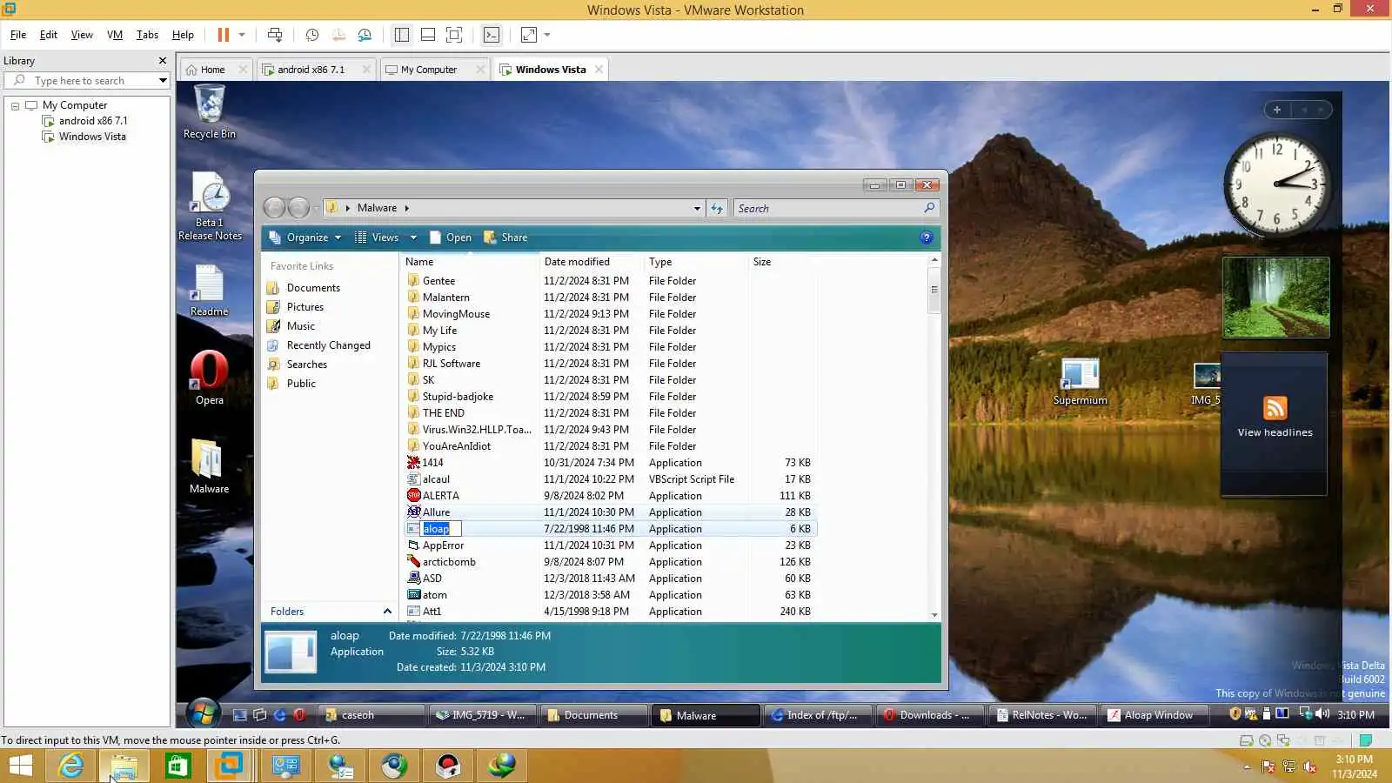1392x783 pixels.
Task: Collapse the My Computer tree node
Action: tap(15, 105)
